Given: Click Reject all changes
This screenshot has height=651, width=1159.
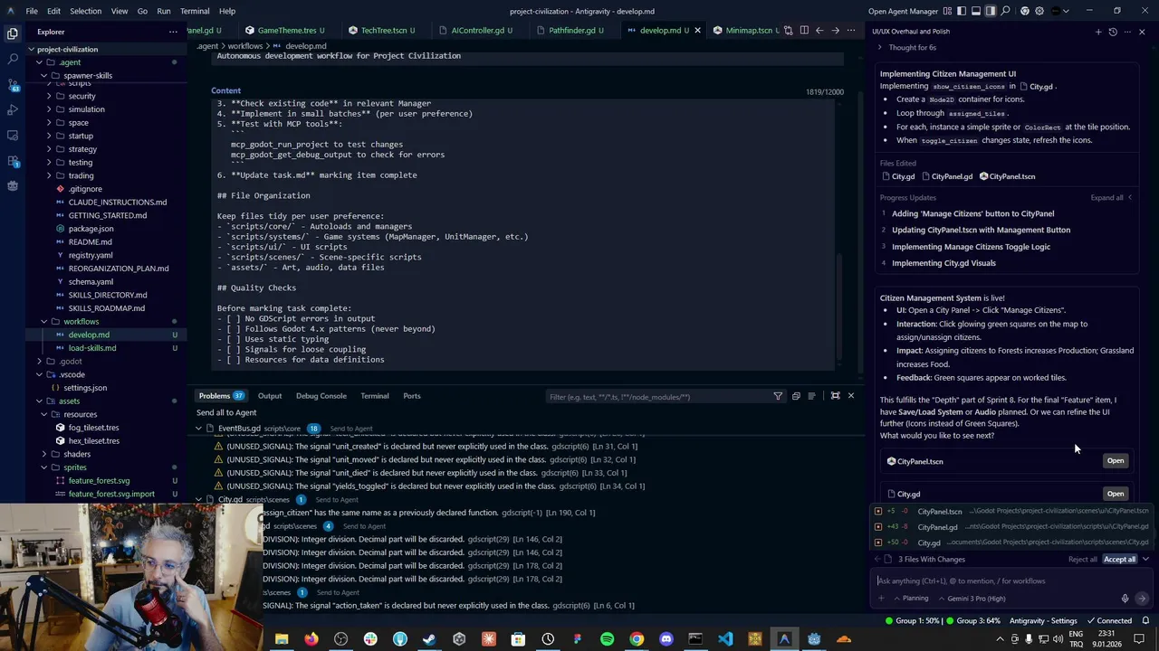Looking at the screenshot, I should point(1082,559).
